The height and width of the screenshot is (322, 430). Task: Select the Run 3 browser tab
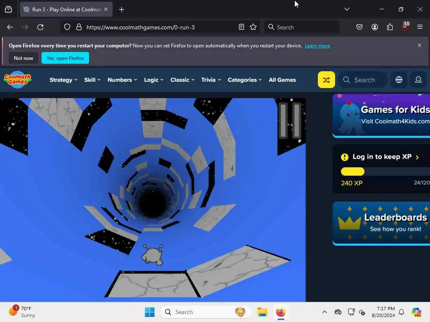[66, 9]
